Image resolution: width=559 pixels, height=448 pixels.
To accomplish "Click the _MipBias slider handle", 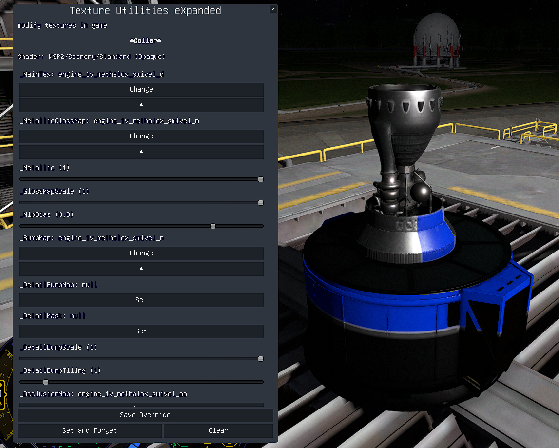I will click(213, 226).
